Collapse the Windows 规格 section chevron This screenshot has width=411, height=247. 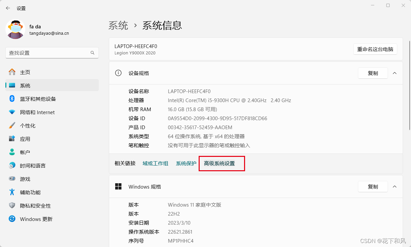395,187
